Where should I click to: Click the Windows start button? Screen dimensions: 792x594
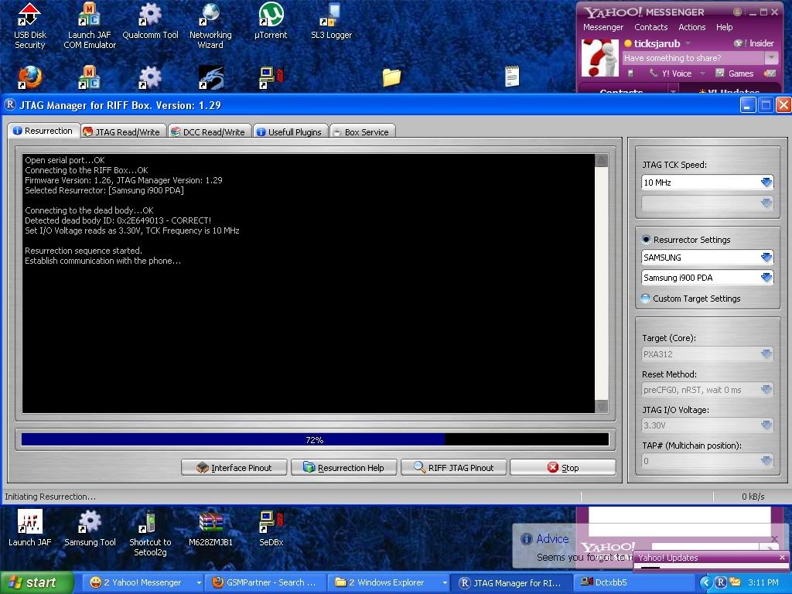(36, 582)
